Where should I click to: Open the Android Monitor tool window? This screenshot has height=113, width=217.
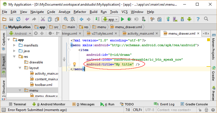pos(49,104)
